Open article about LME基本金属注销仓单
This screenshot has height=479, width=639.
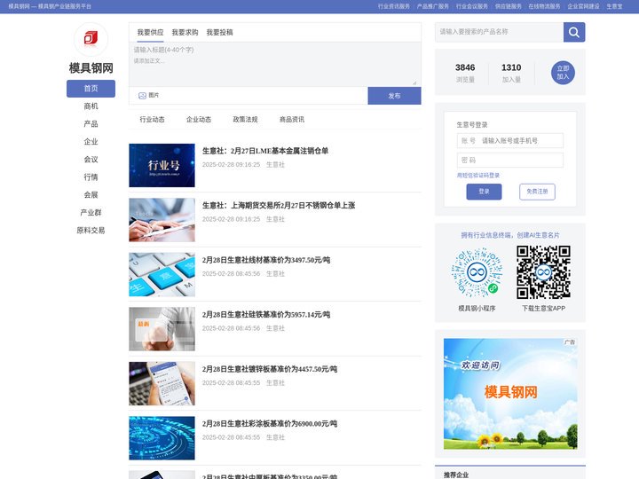click(x=265, y=151)
